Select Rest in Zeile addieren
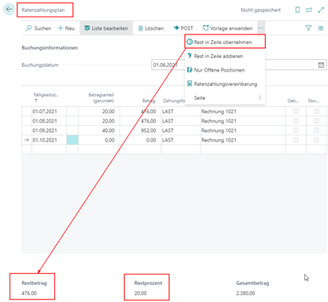This screenshot has width=328, height=302. click(x=225, y=56)
